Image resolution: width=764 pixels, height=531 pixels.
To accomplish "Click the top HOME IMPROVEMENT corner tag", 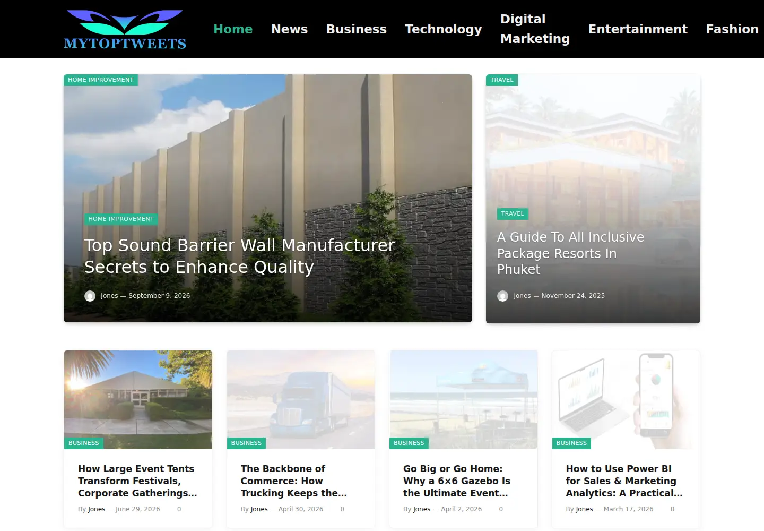I will (x=101, y=80).
